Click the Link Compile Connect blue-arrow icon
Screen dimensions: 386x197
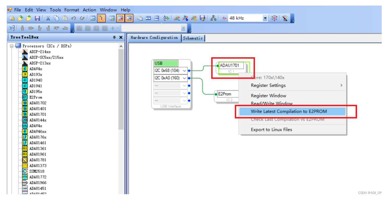point(185,18)
